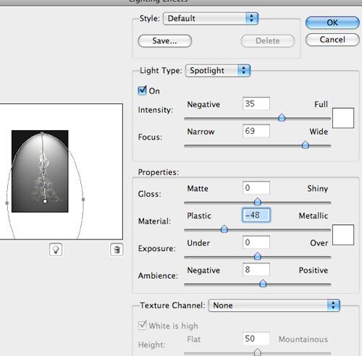Click the Ambience slider handle
Viewport: 362px width, 356px height.
[x=263, y=283]
